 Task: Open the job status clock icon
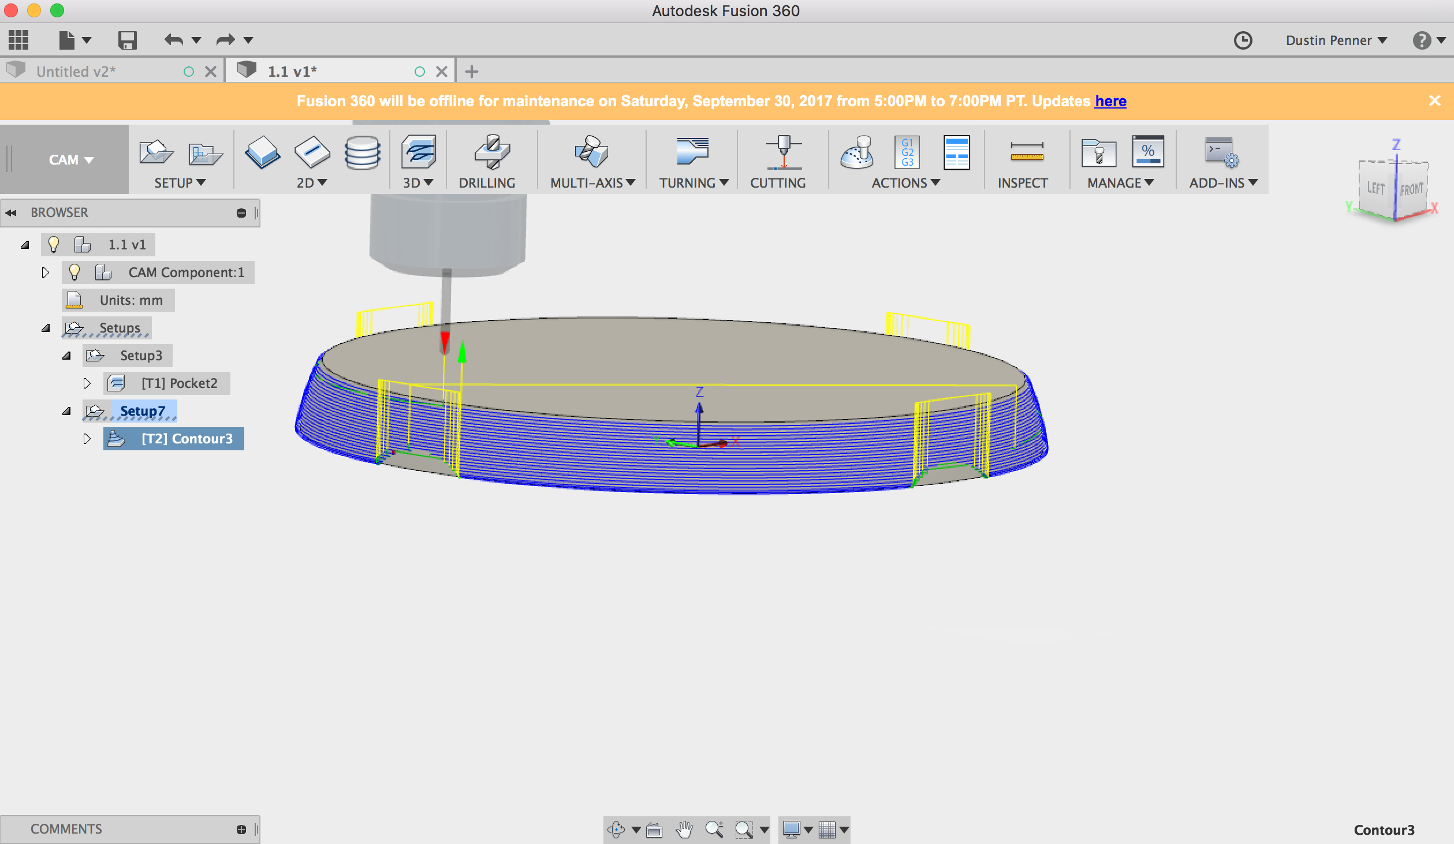[x=1243, y=40]
